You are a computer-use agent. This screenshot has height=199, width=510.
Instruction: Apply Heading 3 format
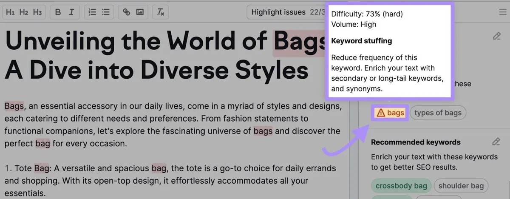point(37,12)
